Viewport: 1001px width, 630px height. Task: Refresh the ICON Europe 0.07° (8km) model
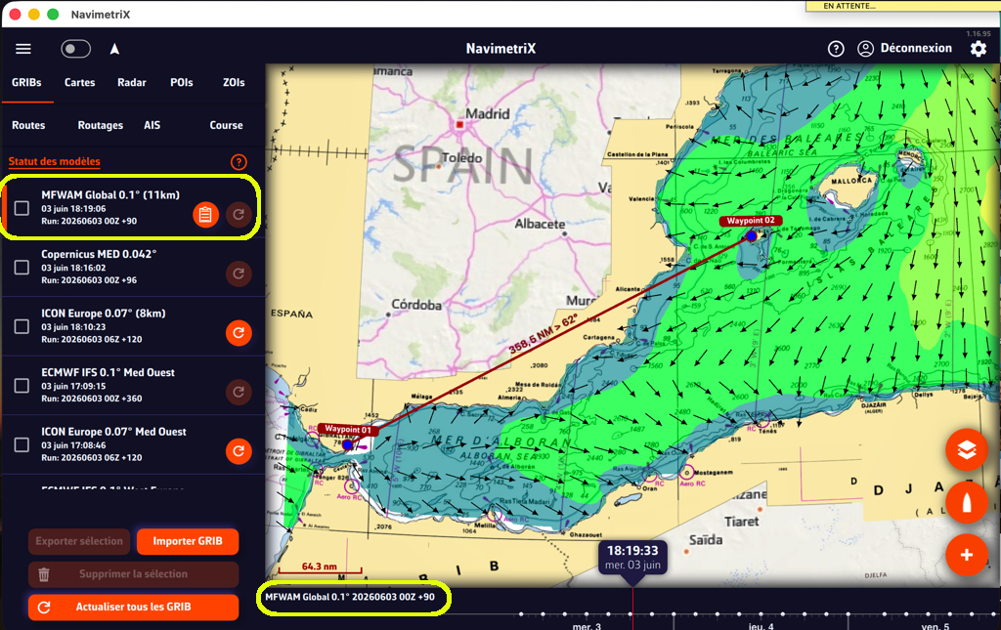pos(239,333)
